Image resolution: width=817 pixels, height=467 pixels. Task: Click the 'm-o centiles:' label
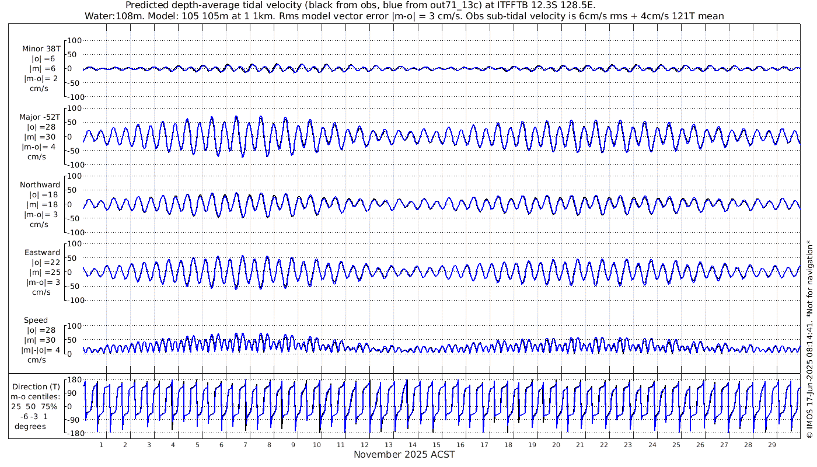[36, 396]
